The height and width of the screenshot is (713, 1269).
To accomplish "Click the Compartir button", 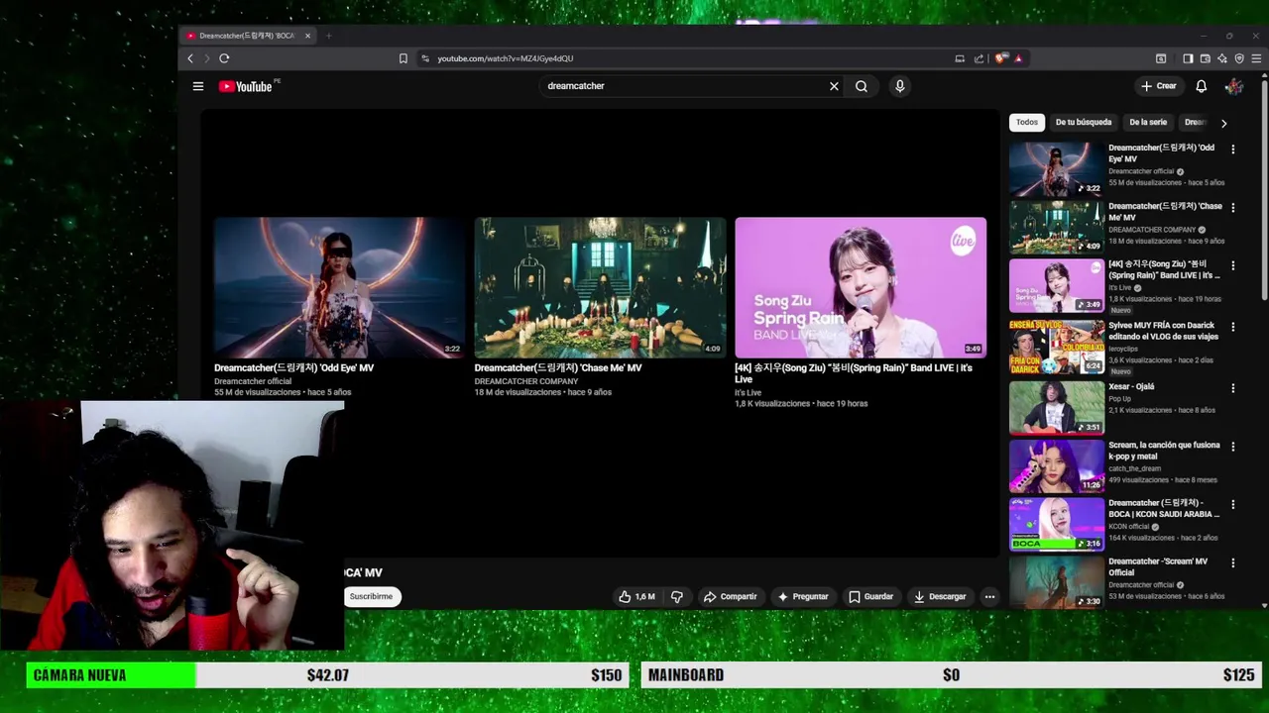I will coord(731,596).
